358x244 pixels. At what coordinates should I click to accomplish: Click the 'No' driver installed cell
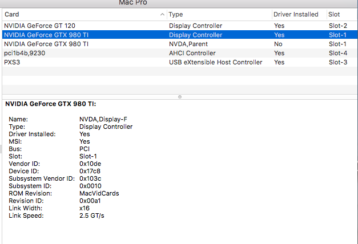278,44
